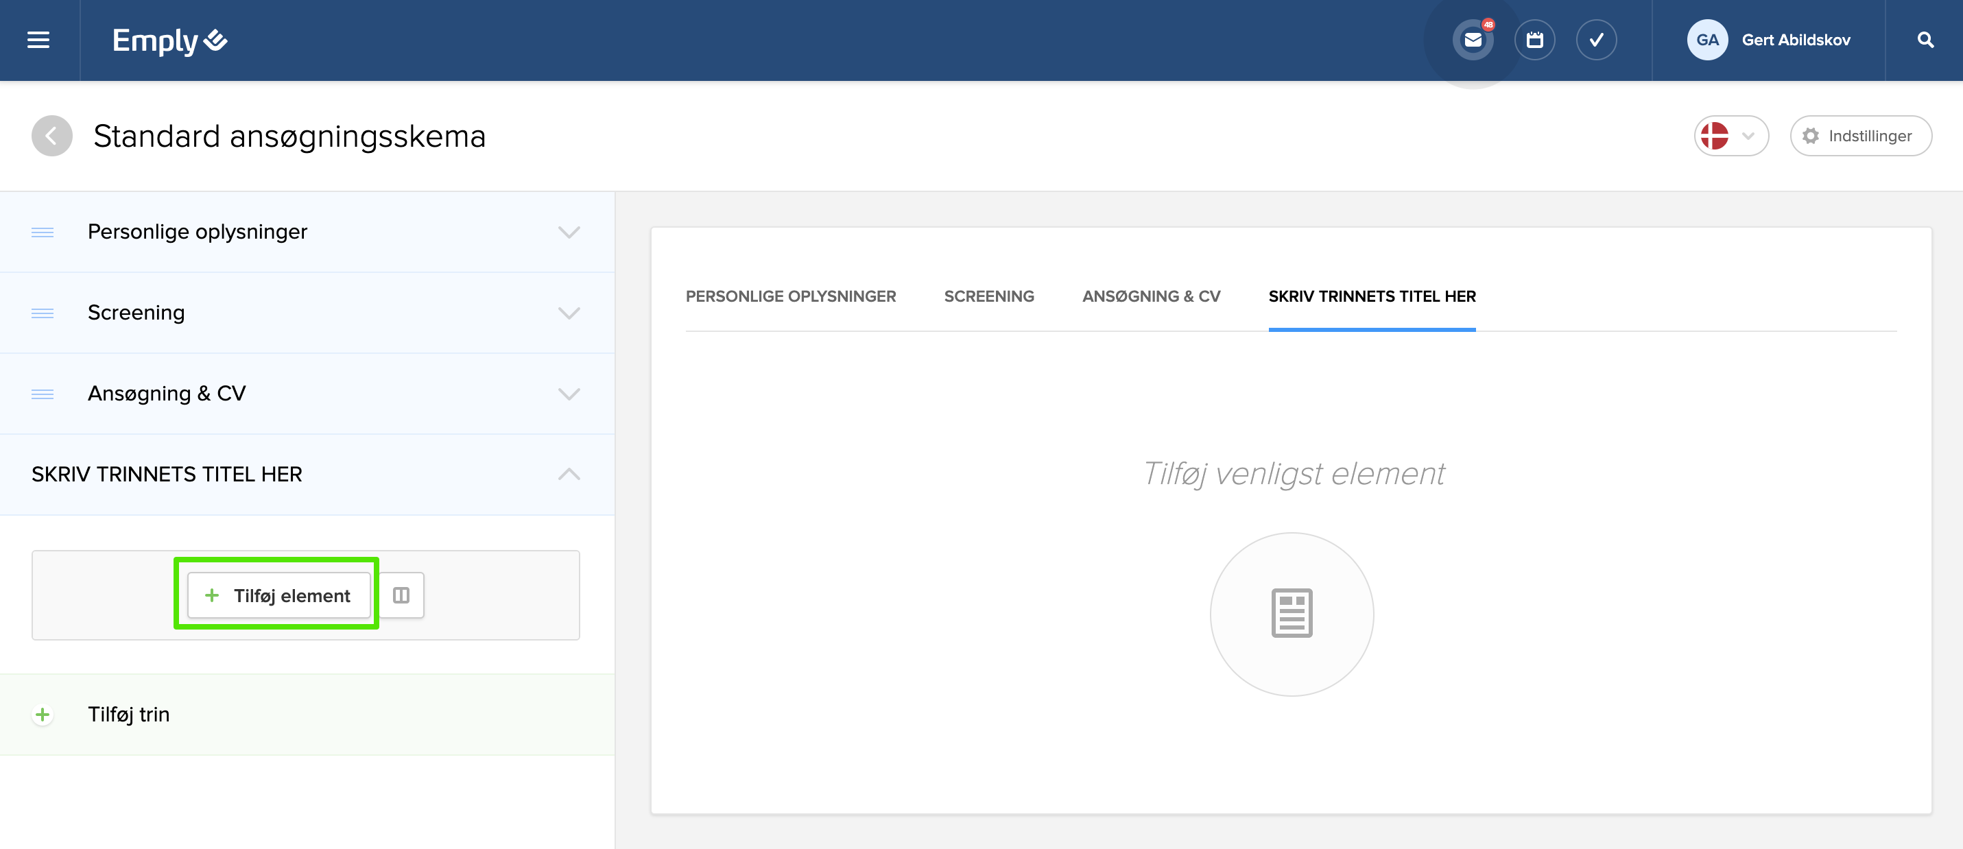Go back using the arrow button
The height and width of the screenshot is (849, 1963).
pyautogui.click(x=51, y=136)
